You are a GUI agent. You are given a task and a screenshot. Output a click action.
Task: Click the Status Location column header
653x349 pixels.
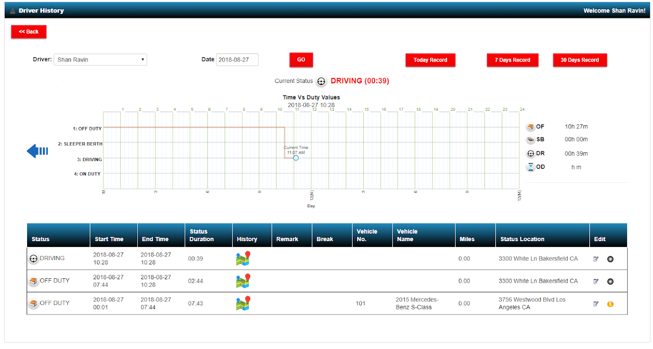pos(542,236)
